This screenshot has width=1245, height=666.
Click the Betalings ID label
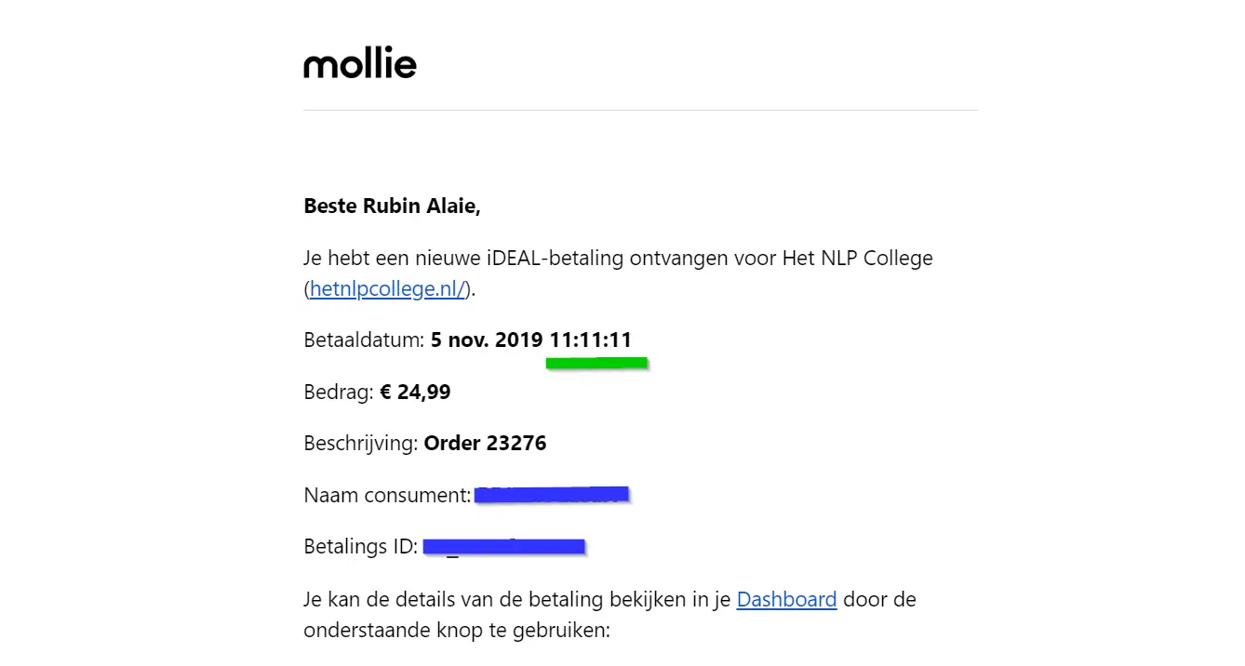coord(360,547)
